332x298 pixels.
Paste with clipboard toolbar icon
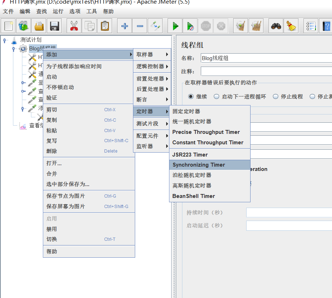point(105,26)
